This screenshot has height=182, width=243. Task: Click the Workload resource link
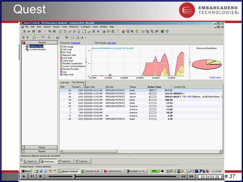pyautogui.click(x=75, y=43)
